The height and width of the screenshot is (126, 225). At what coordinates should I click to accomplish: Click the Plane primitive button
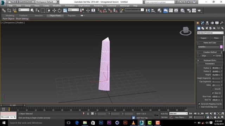click(x=216, y=38)
